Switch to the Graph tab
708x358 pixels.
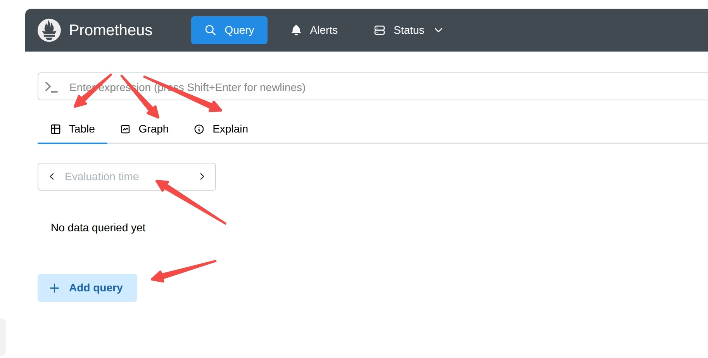(145, 129)
